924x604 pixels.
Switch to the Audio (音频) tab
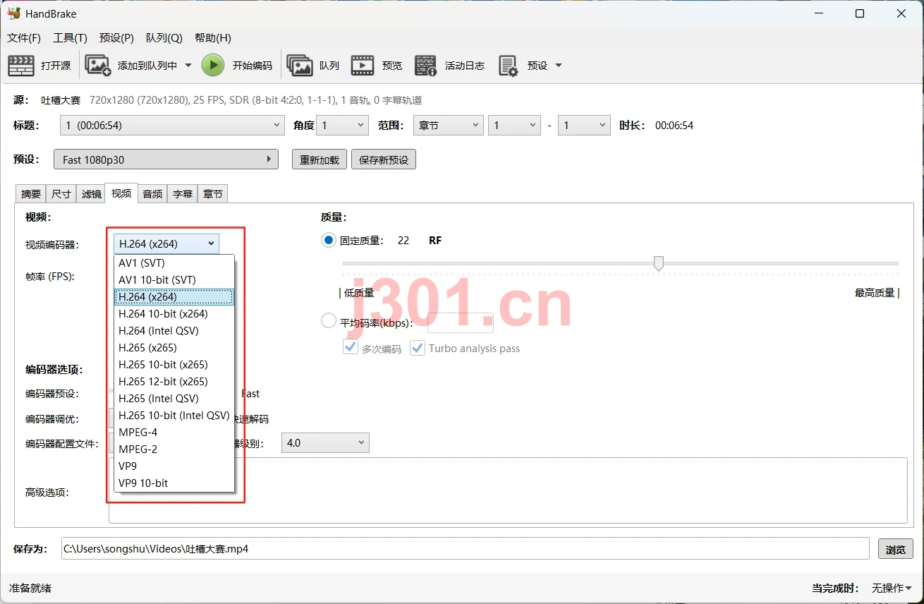(x=152, y=194)
